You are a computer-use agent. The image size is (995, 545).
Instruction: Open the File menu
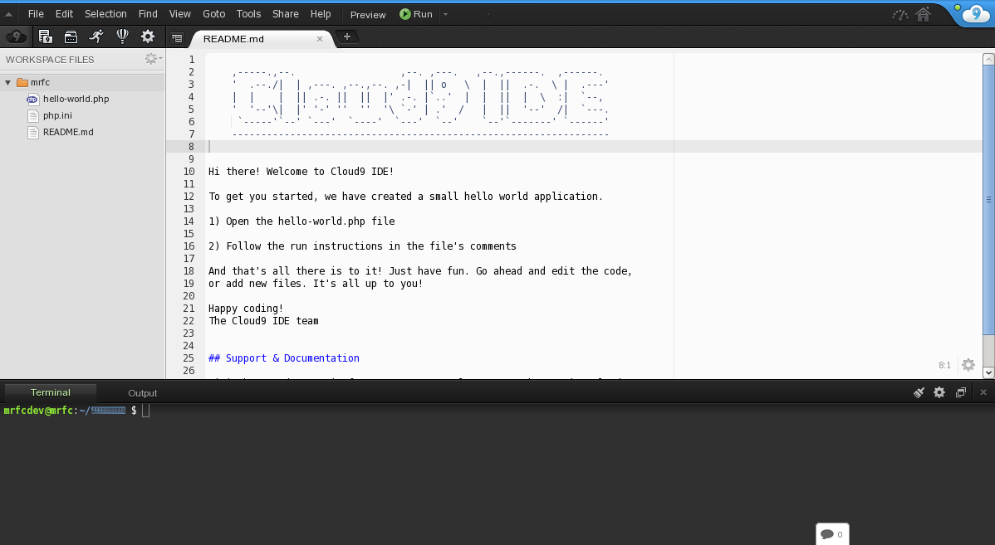point(36,14)
